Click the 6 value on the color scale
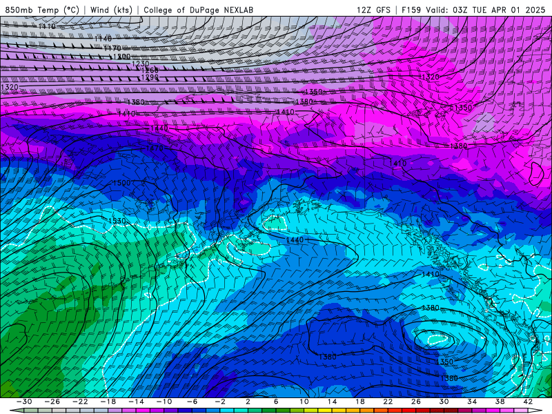 click(x=275, y=402)
